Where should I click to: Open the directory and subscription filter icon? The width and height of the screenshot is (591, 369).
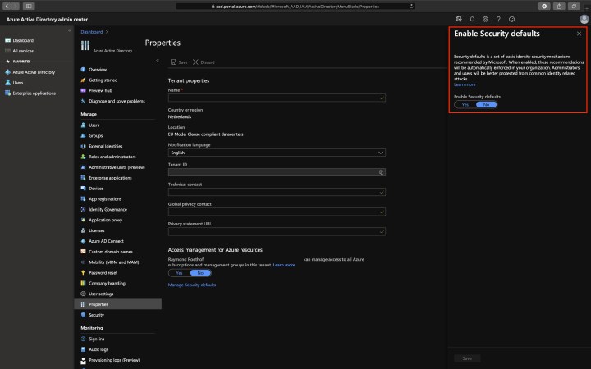(x=458, y=18)
